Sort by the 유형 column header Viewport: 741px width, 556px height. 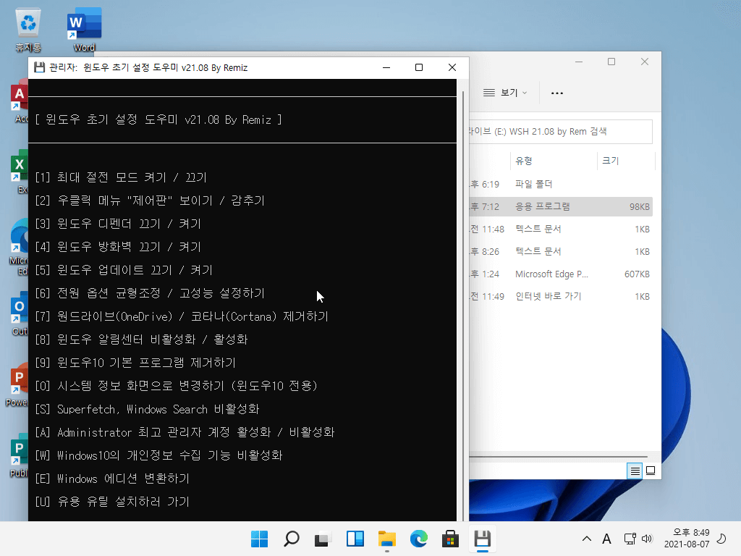(x=554, y=161)
